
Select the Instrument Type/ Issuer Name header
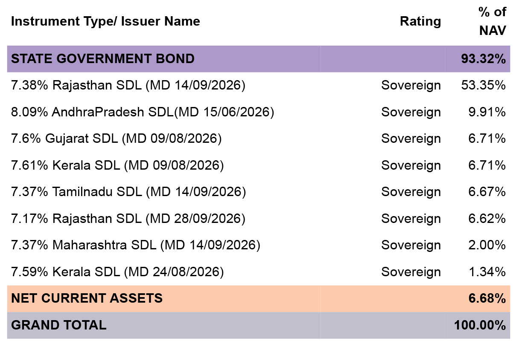pyautogui.click(x=105, y=21)
